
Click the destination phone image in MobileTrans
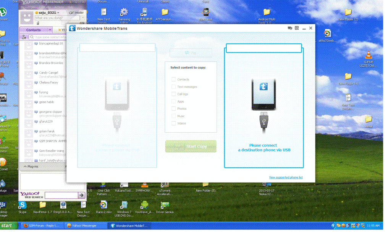(x=263, y=95)
